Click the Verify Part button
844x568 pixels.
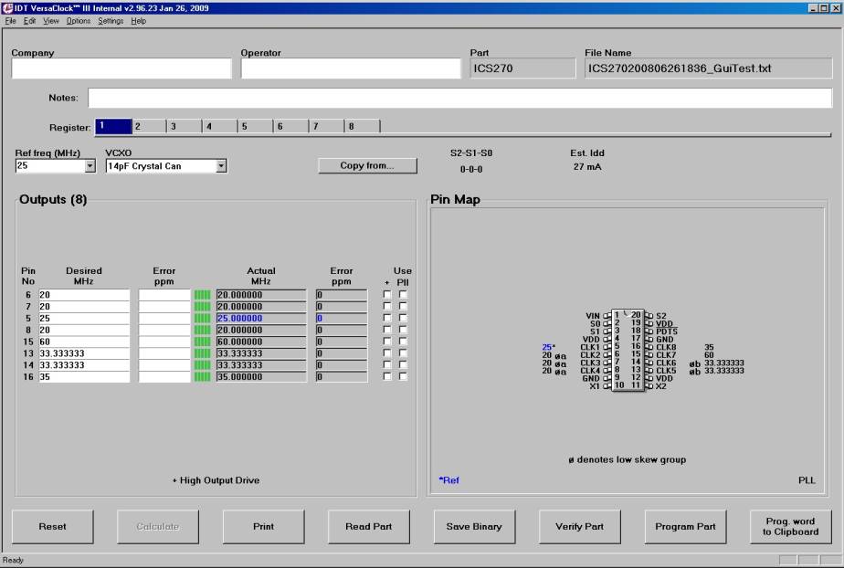click(580, 527)
